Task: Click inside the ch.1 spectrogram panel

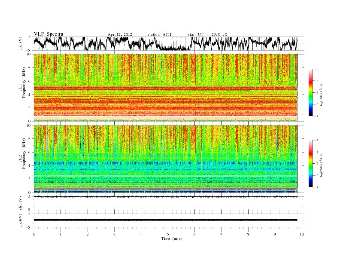Action: click(x=165, y=88)
